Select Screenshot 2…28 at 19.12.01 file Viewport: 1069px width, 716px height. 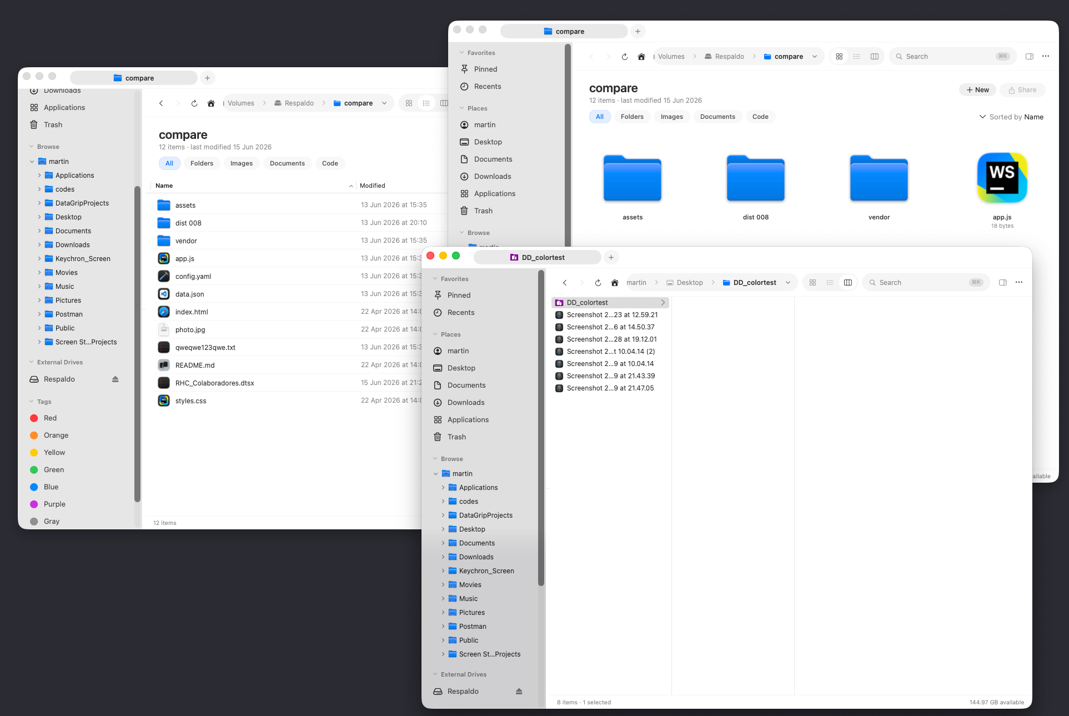tap(611, 339)
